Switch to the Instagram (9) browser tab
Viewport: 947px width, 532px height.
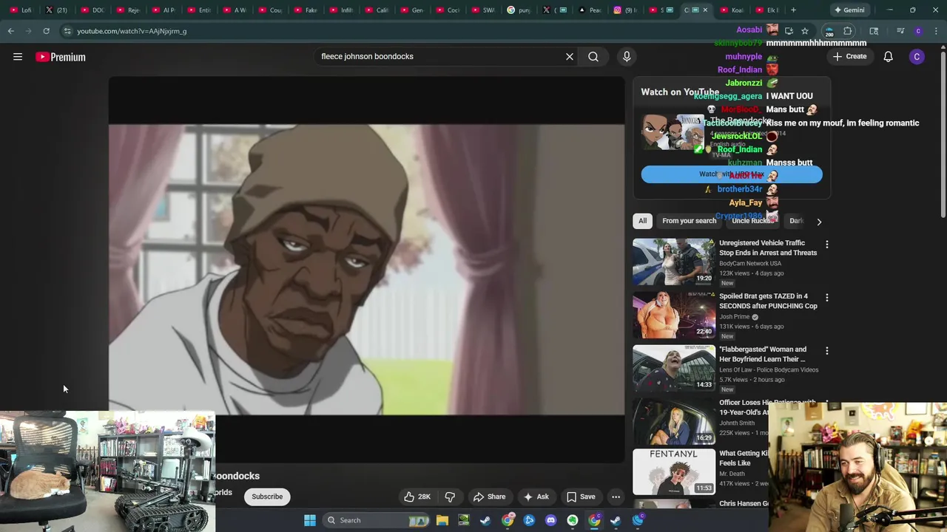pyautogui.click(x=626, y=10)
